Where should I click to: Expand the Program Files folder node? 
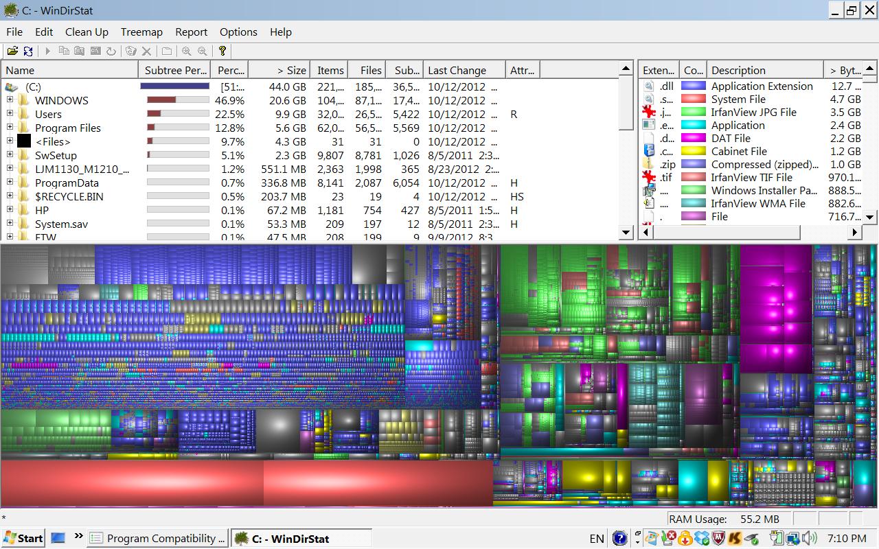click(10, 128)
